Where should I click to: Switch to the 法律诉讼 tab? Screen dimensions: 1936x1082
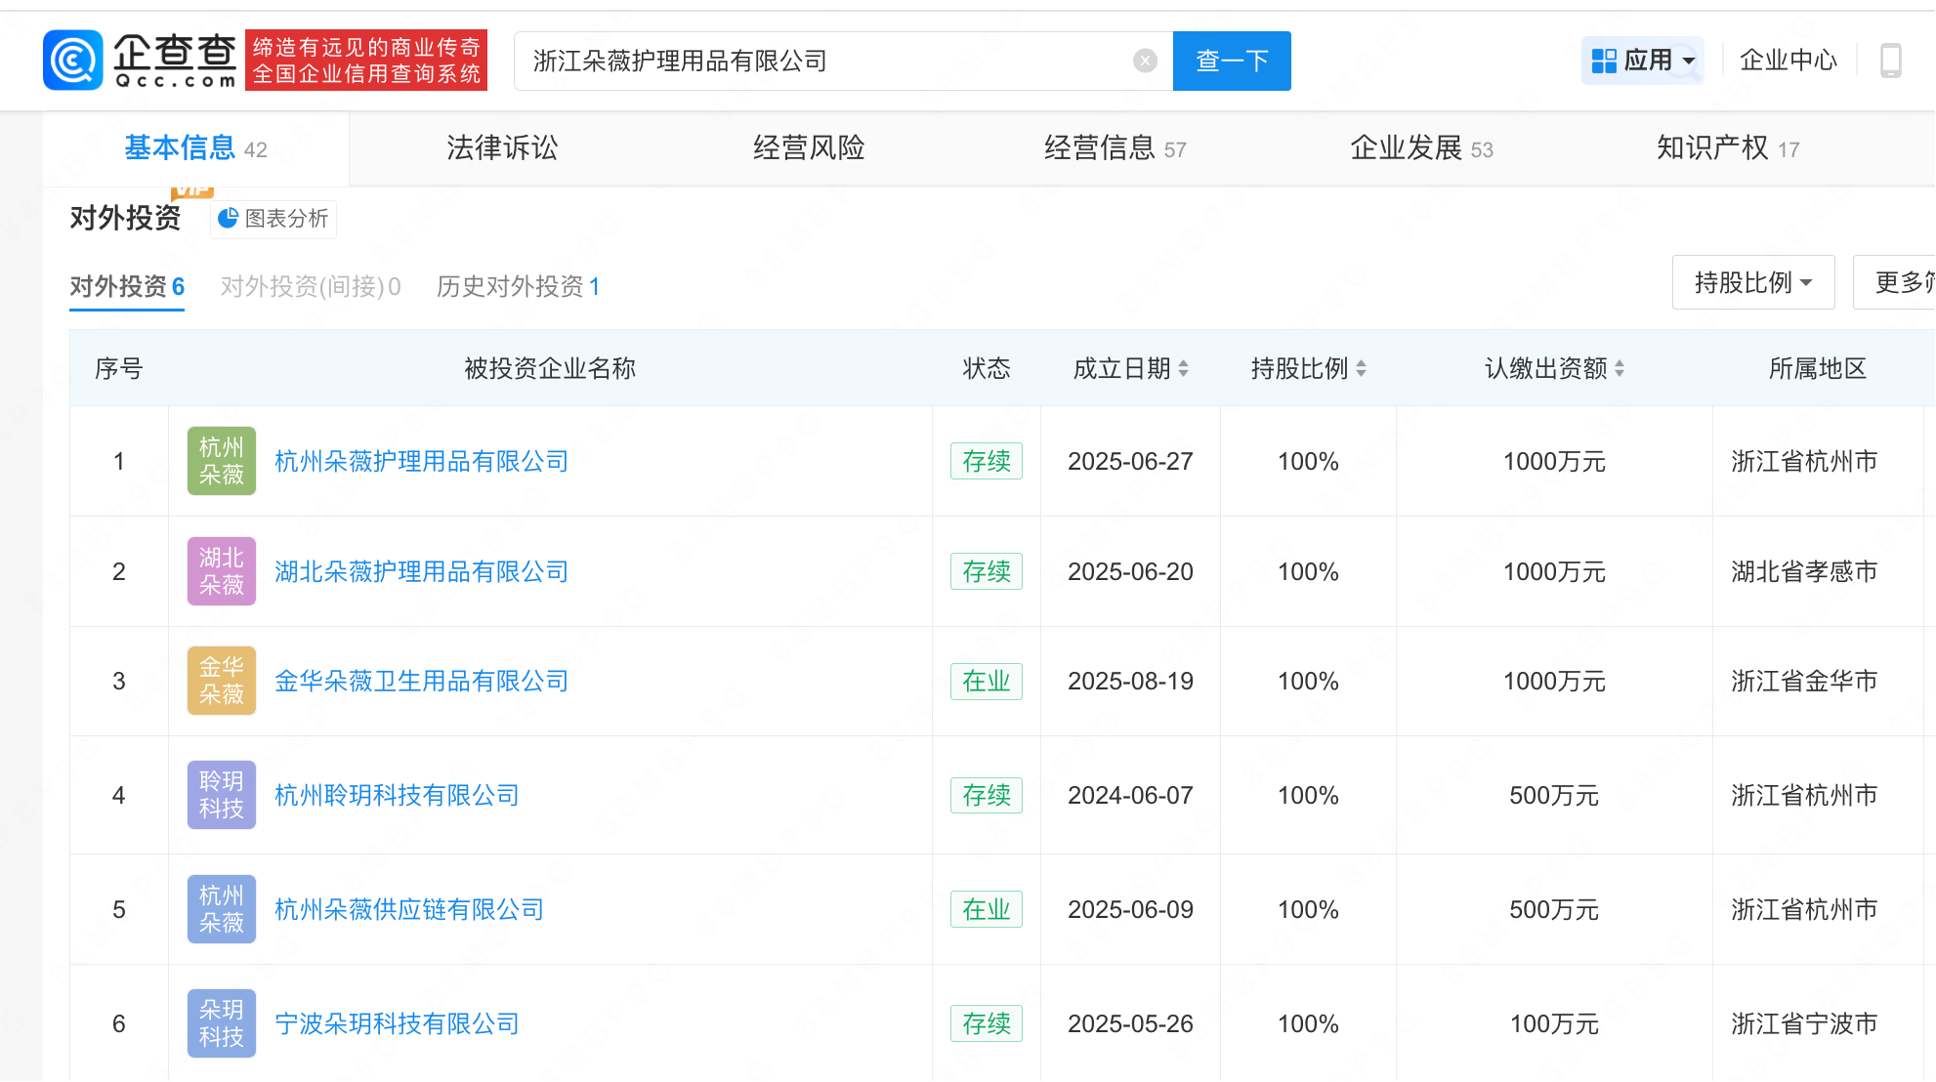click(x=502, y=148)
